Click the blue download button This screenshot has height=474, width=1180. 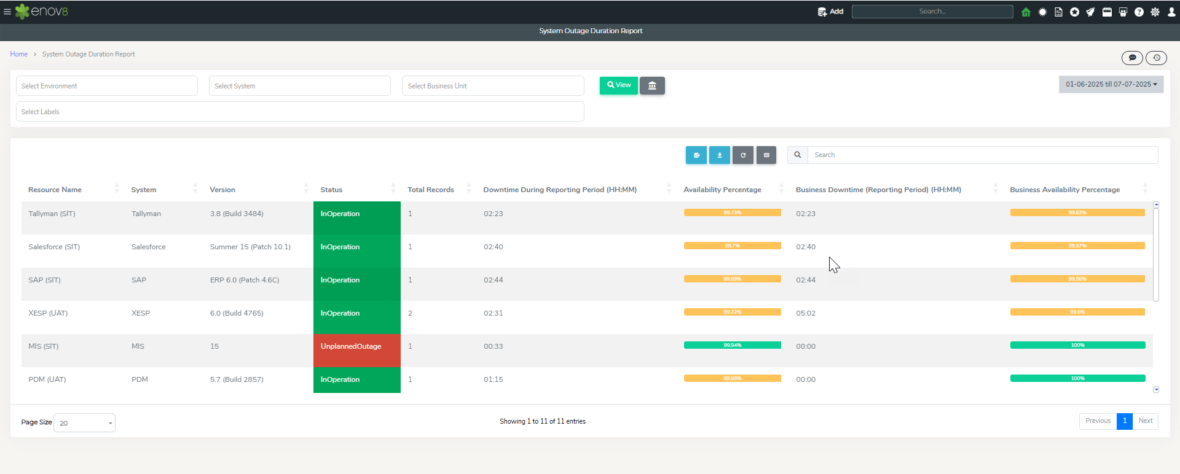pyautogui.click(x=720, y=155)
